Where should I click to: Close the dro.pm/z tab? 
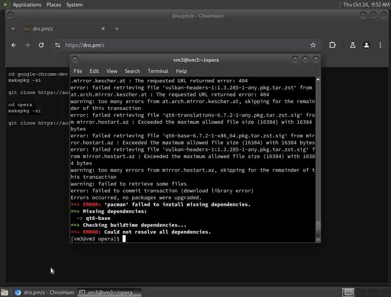tap(103, 29)
